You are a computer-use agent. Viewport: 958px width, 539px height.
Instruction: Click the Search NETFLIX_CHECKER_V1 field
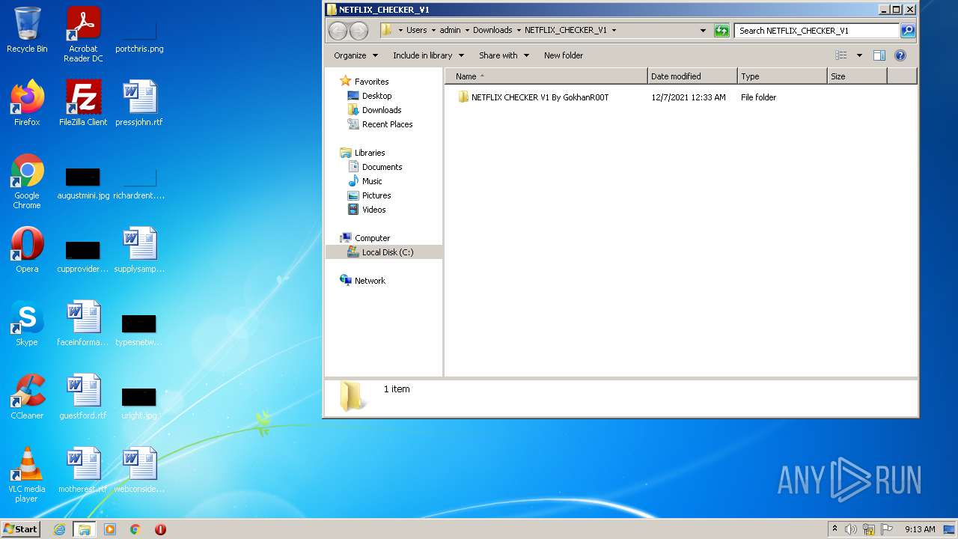(x=817, y=31)
